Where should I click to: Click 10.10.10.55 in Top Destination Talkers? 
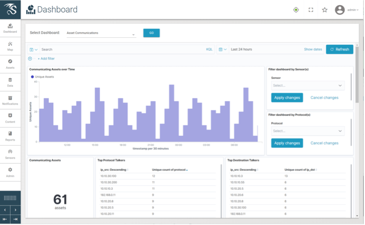click(237, 182)
